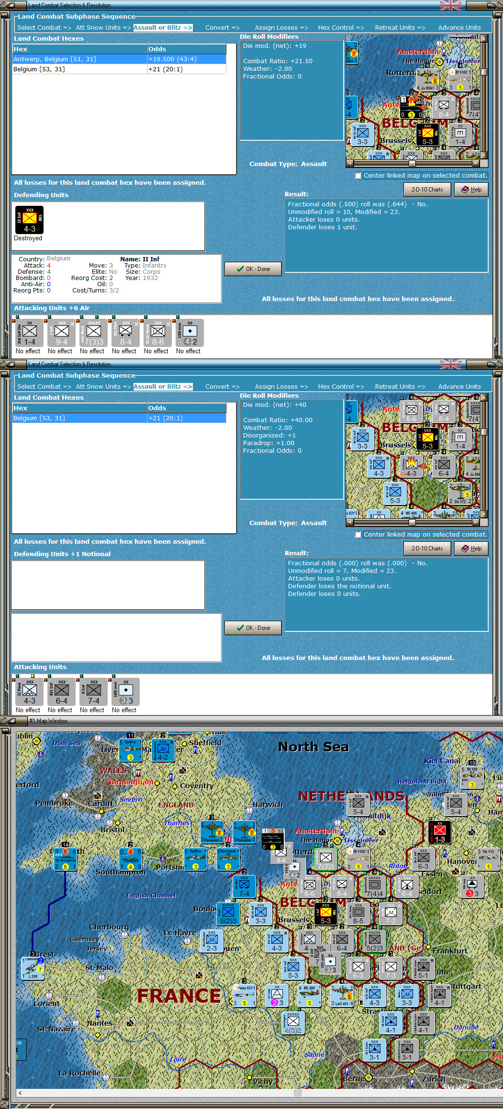Click the Odds column header in second window
Viewport: 503px width, 1109px height.
click(x=187, y=408)
